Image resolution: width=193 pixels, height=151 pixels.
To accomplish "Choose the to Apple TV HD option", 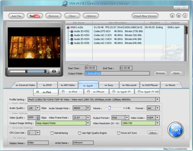I will (x=139, y=92).
